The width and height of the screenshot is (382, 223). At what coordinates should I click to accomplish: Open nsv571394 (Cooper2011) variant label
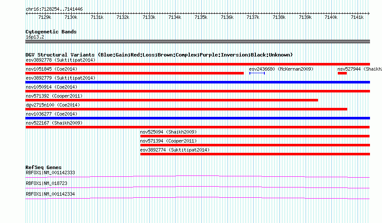[168, 141]
